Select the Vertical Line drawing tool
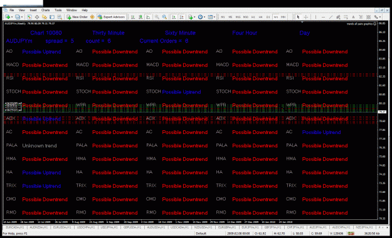Screen dimensions: 392x238 click(x=315, y=17)
